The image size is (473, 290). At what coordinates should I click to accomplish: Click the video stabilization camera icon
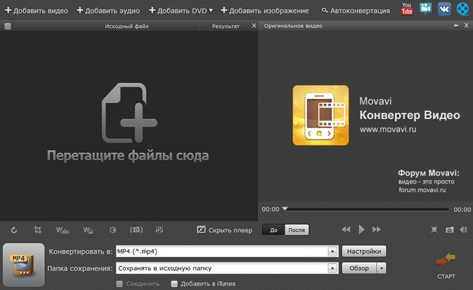tap(136, 230)
